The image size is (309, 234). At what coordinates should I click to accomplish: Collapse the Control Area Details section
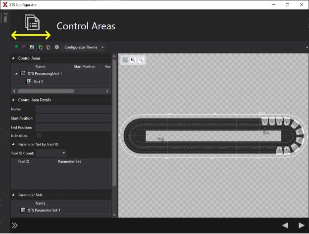[13, 100]
